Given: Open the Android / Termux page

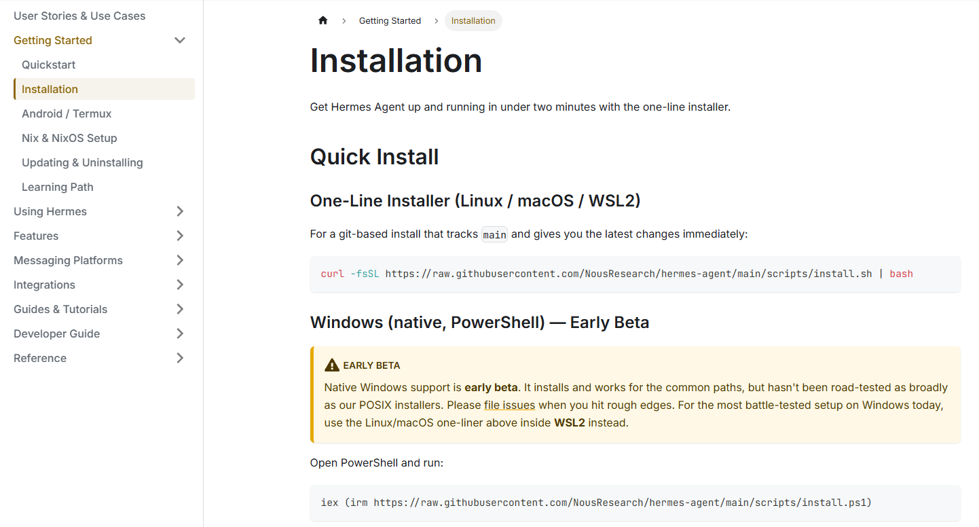Looking at the screenshot, I should [x=67, y=113].
